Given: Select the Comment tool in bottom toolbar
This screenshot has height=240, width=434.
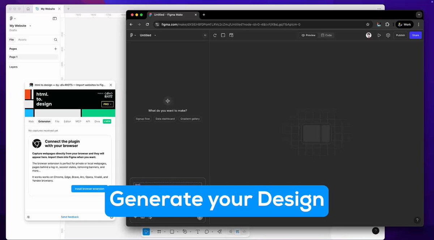Looking at the screenshot, I should click(207, 232).
